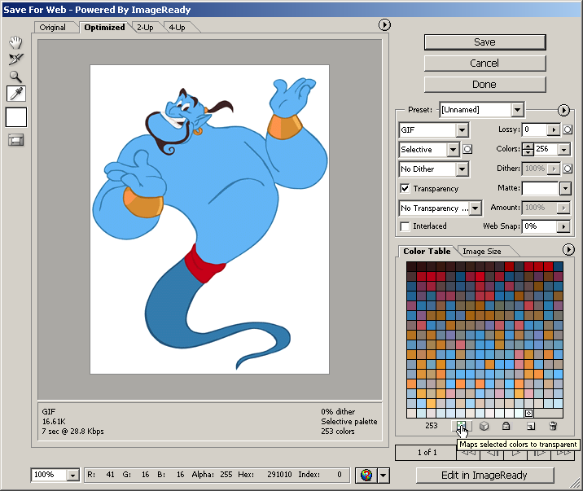This screenshot has height=491, width=583.
Task: Map selected colors to transparent
Action: (461, 426)
